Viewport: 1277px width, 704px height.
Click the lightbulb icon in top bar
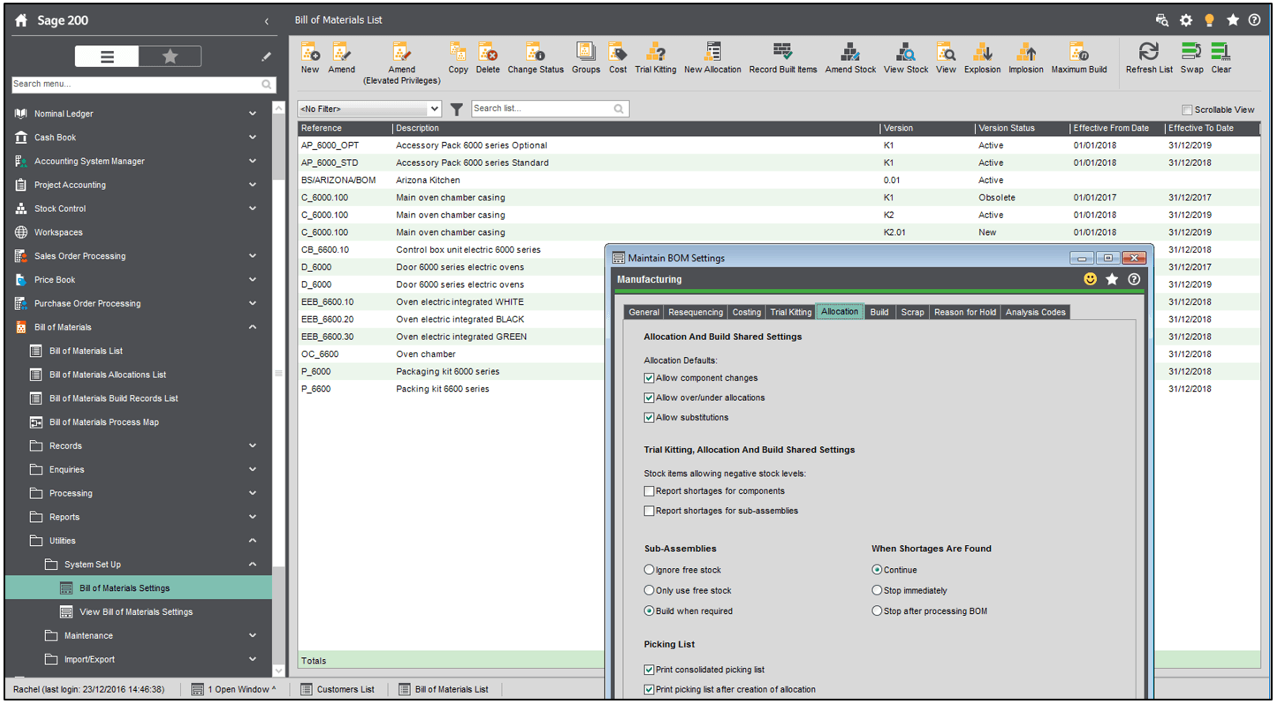[x=1210, y=19]
